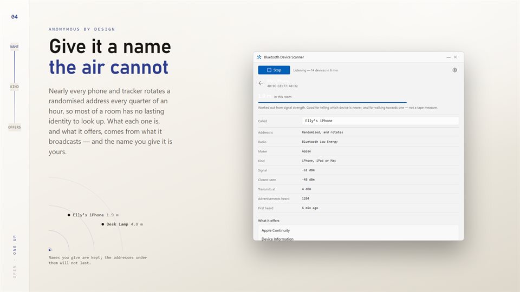The height and width of the screenshot is (292, 520).
Task: Click the device address 4D:9C:1E:77:A0:32
Action: (x=282, y=86)
